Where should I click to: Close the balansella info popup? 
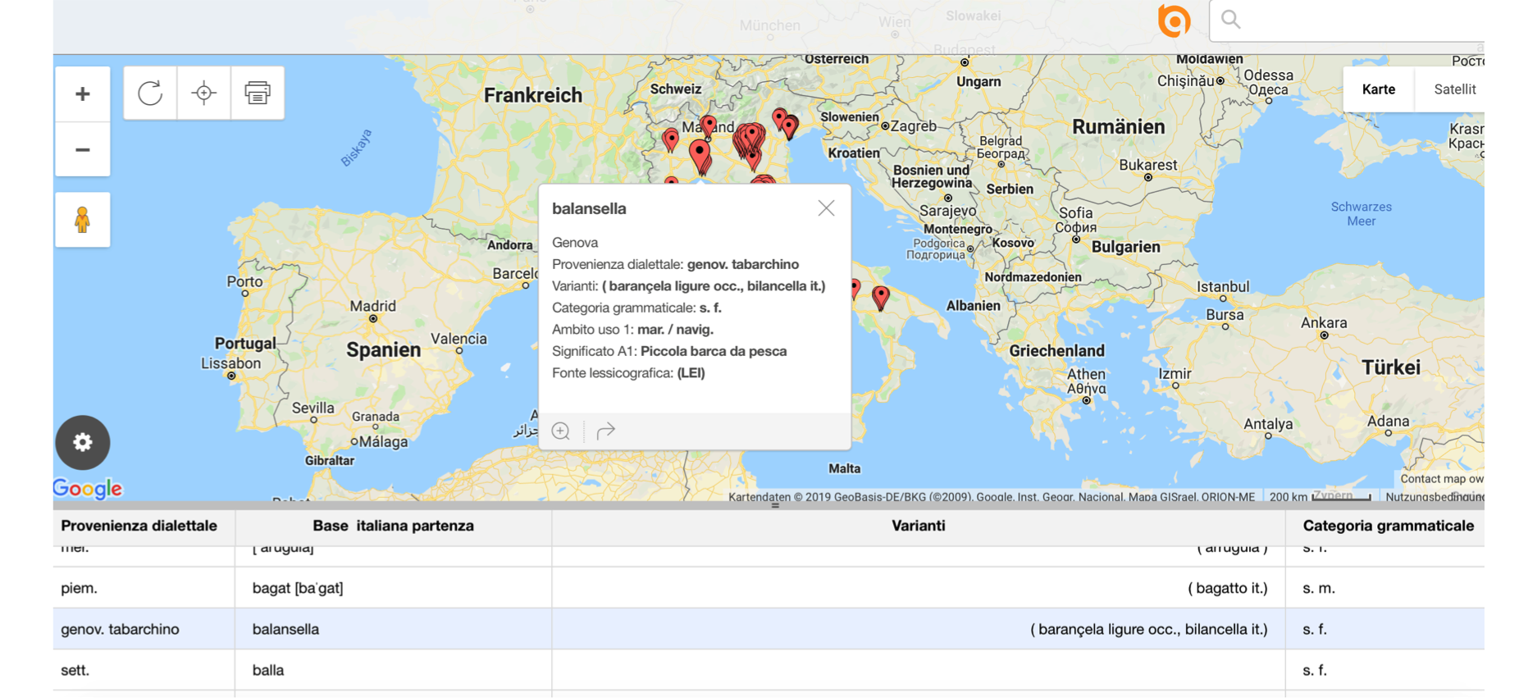click(826, 208)
